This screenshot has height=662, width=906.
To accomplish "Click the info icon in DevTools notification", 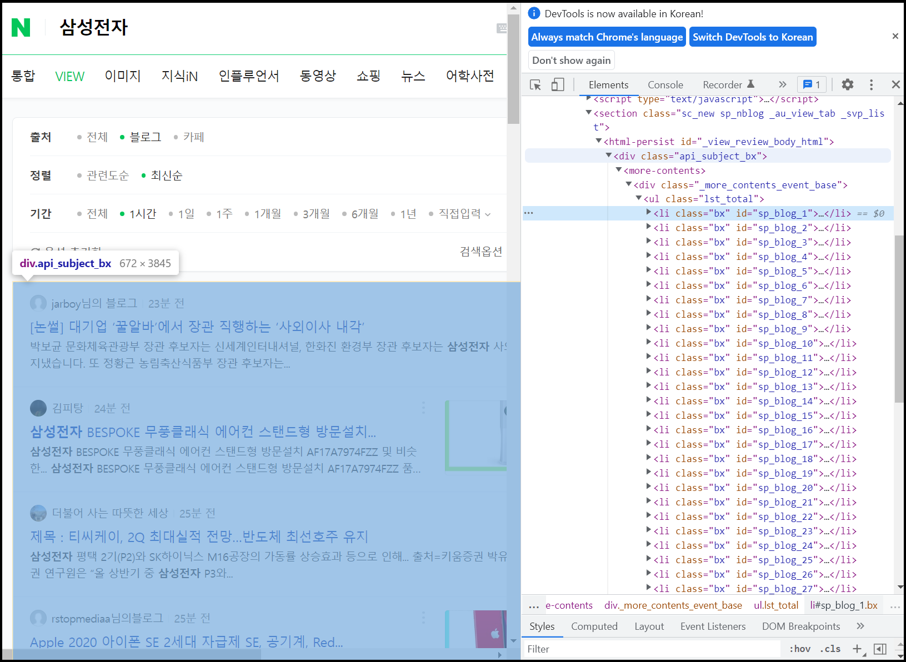I will click(x=534, y=13).
